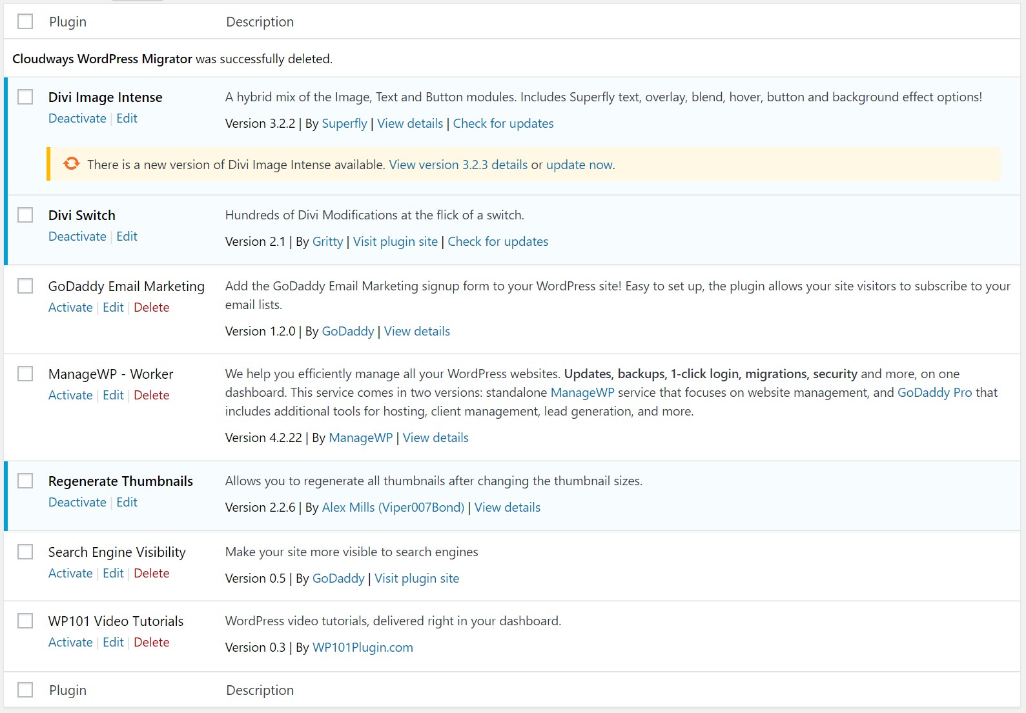This screenshot has width=1026, height=713.
Task: Open WP101Plugin.com author link
Action: coord(363,648)
